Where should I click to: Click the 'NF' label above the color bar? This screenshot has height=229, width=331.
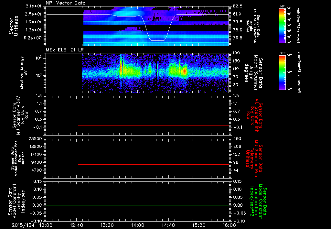click(x=283, y=6)
